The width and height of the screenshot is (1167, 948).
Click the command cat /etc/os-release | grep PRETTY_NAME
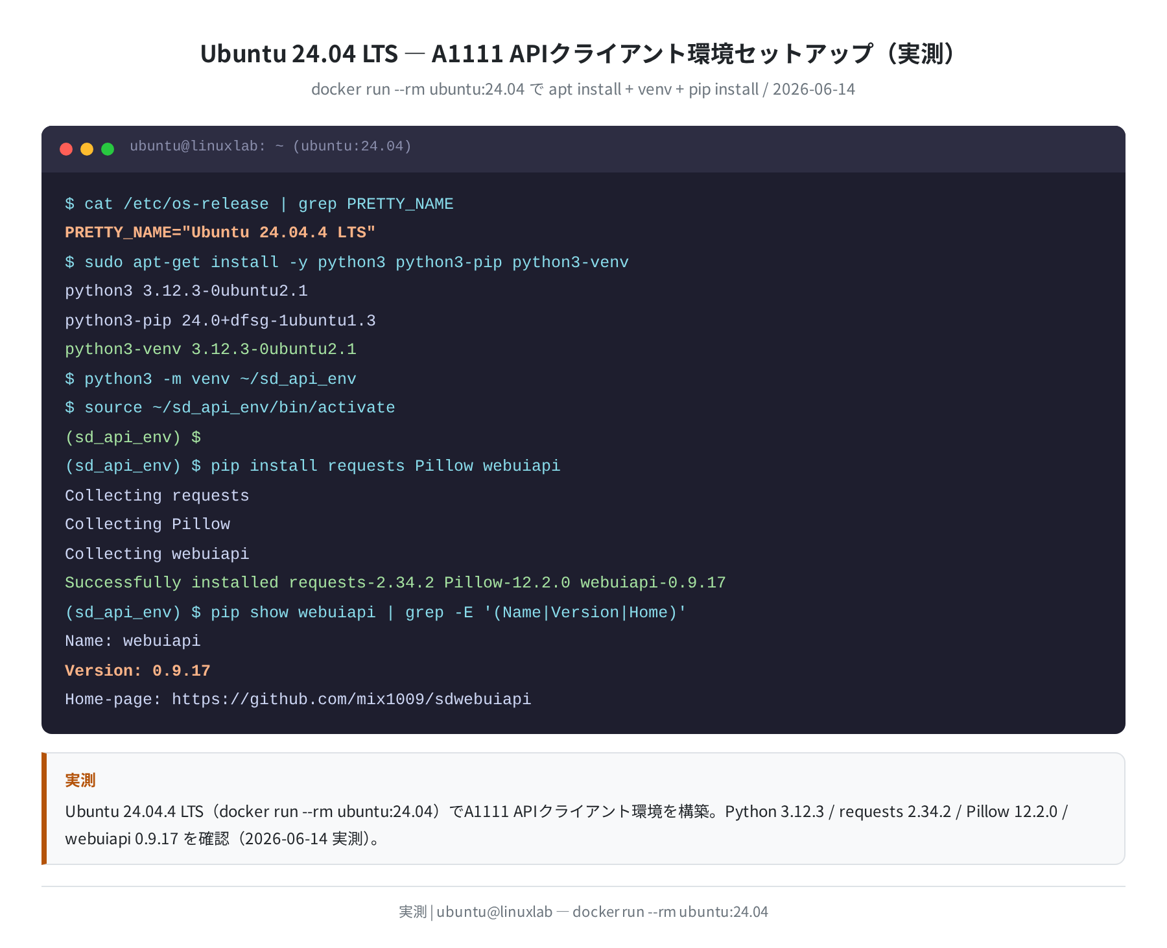pyautogui.click(x=259, y=204)
